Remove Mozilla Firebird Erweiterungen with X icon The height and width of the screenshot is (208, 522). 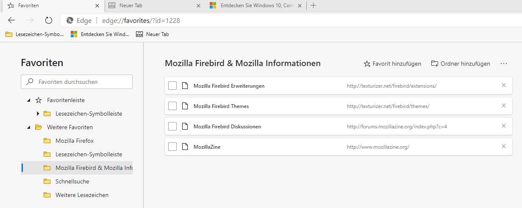click(504, 86)
